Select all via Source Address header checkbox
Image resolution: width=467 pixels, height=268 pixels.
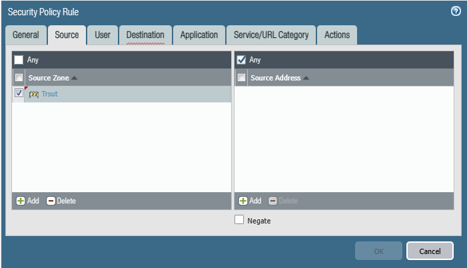point(241,78)
